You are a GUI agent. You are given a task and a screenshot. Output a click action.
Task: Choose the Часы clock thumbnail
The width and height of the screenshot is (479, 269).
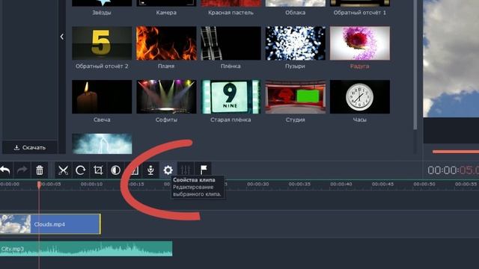[360, 96]
